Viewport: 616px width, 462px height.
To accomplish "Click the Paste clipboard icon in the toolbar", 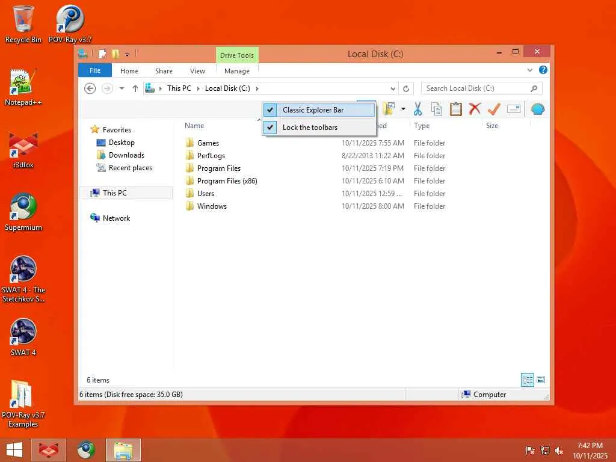I will (456, 109).
